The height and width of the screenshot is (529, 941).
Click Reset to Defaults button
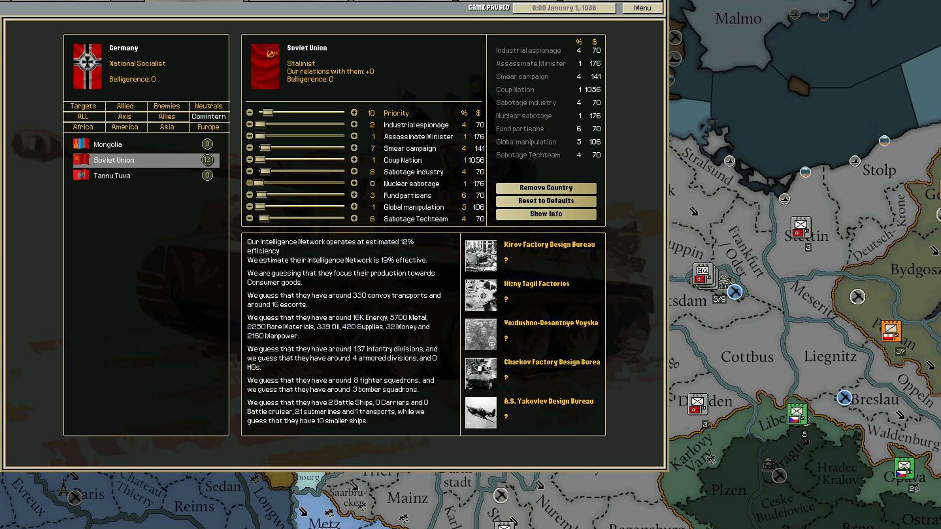point(546,201)
